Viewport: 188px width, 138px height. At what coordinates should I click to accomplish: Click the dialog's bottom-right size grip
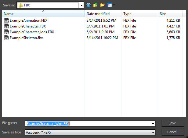tap(186, 136)
